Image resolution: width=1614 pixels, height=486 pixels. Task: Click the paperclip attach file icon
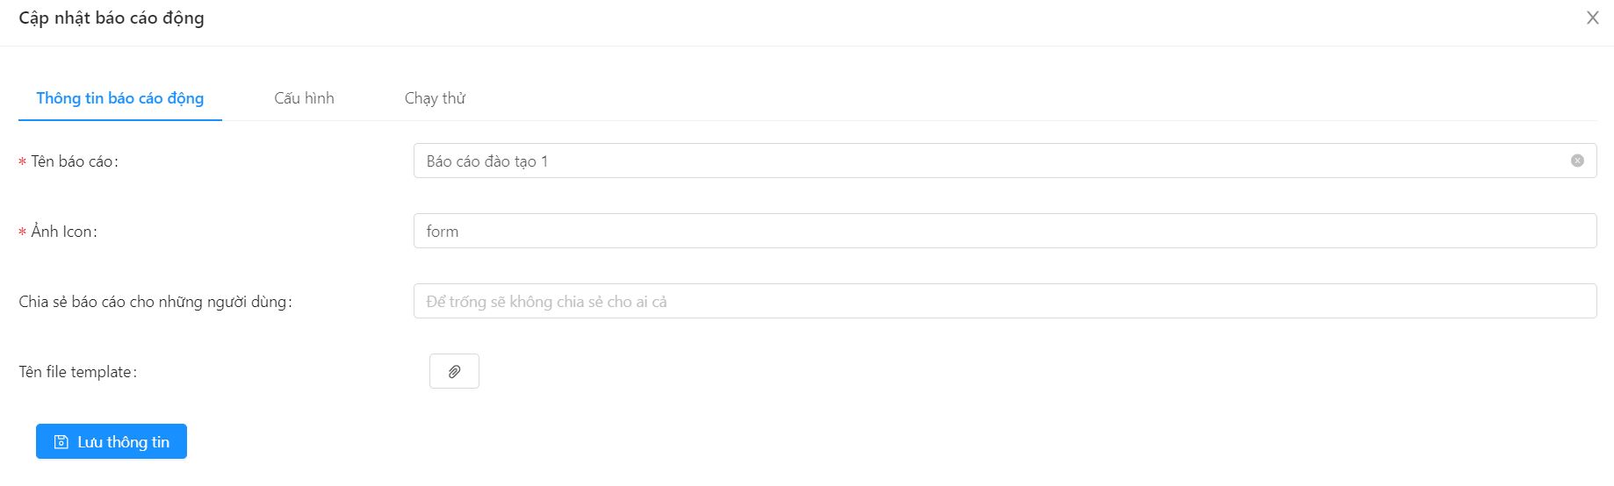click(454, 371)
